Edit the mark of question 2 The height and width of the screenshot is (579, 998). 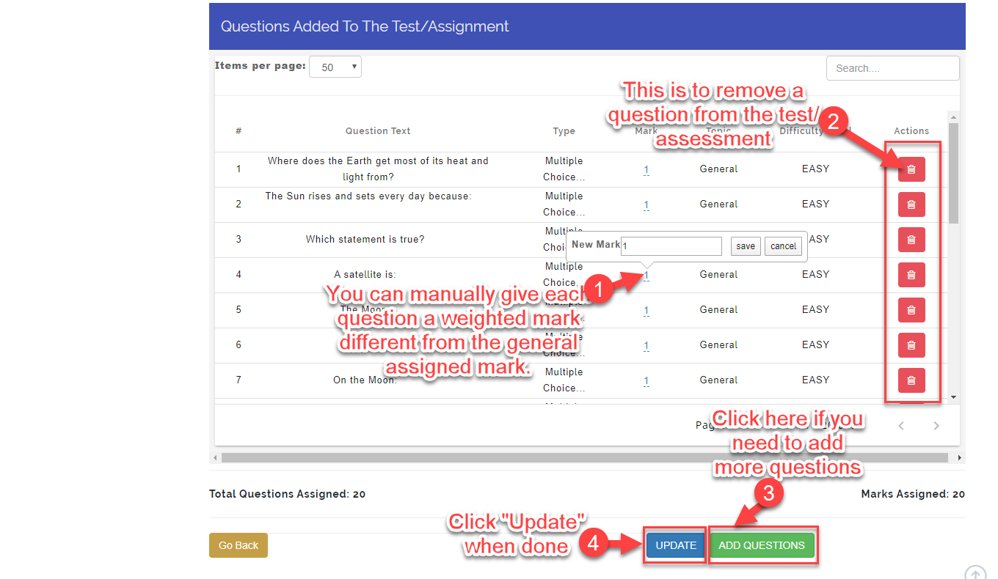(646, 204)
